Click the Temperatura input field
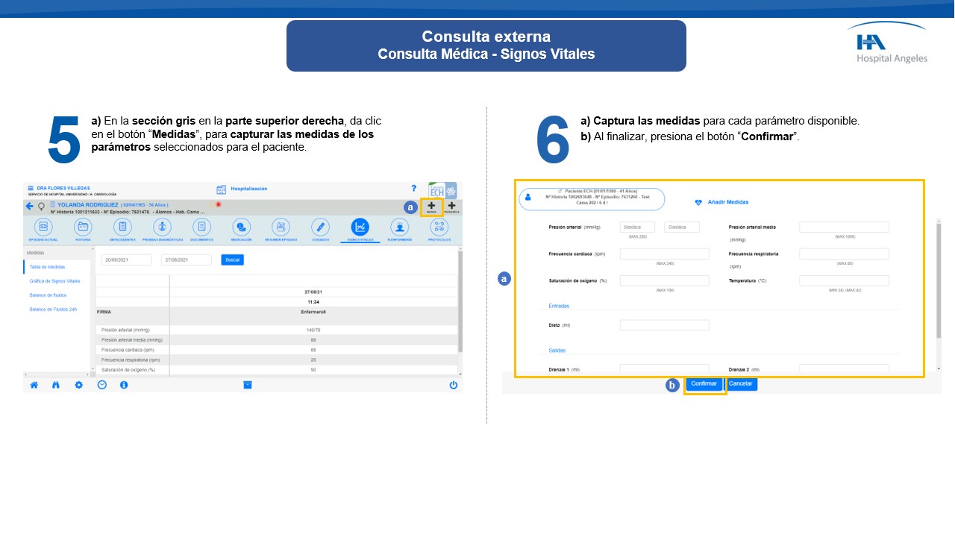955x537 pixels. (x=844, y=280)
